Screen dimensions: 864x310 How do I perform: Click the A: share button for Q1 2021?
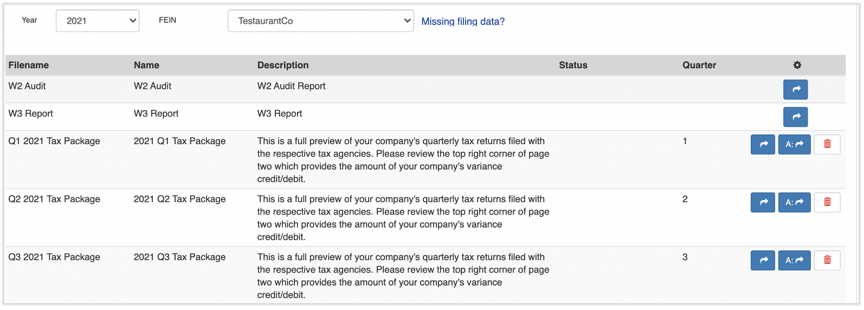794,145
